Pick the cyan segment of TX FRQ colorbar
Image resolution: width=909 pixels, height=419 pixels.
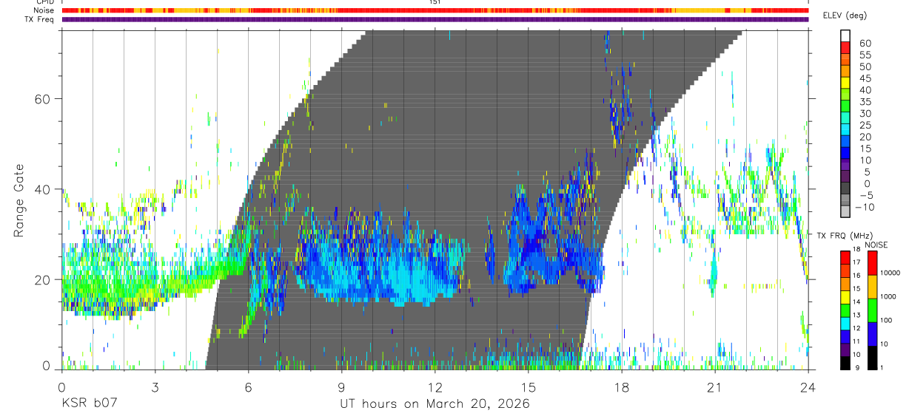845,324
